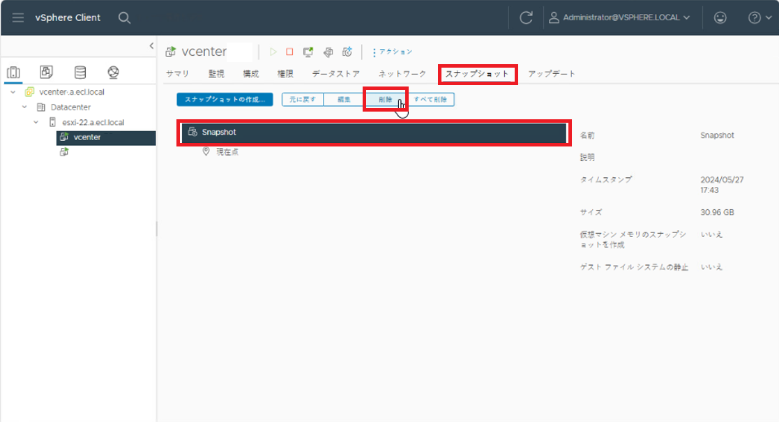This screenshot has height=422, width=779.
Task: Switch to VMs and Templates view
Action: coord(46,72)
